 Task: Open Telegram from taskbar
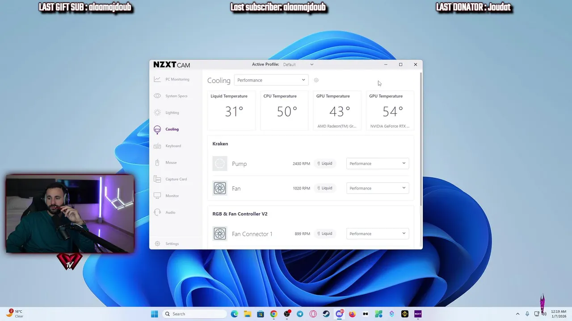point(300,314)
